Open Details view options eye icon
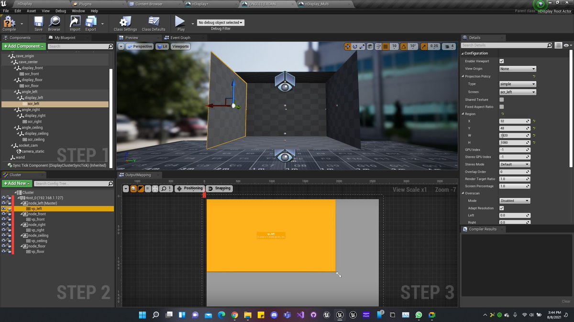The height and width of the screenshot is (322, 574). (x=567, y=45)
